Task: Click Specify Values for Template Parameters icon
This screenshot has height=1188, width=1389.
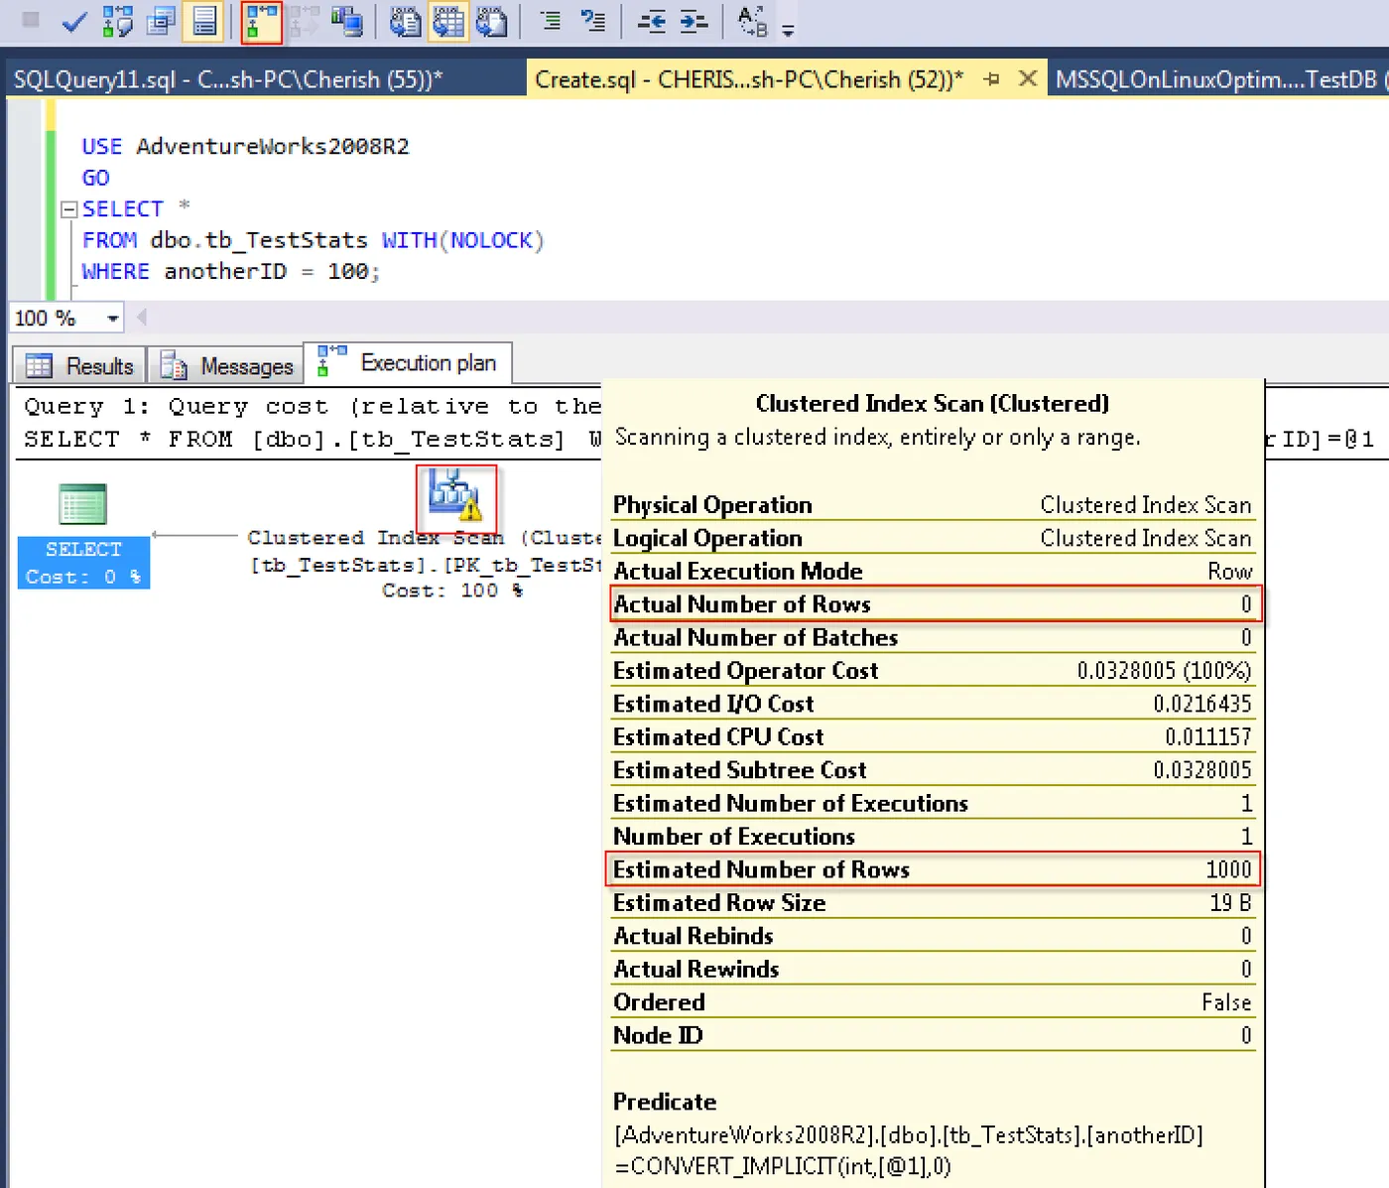Action: pos(753,22)
